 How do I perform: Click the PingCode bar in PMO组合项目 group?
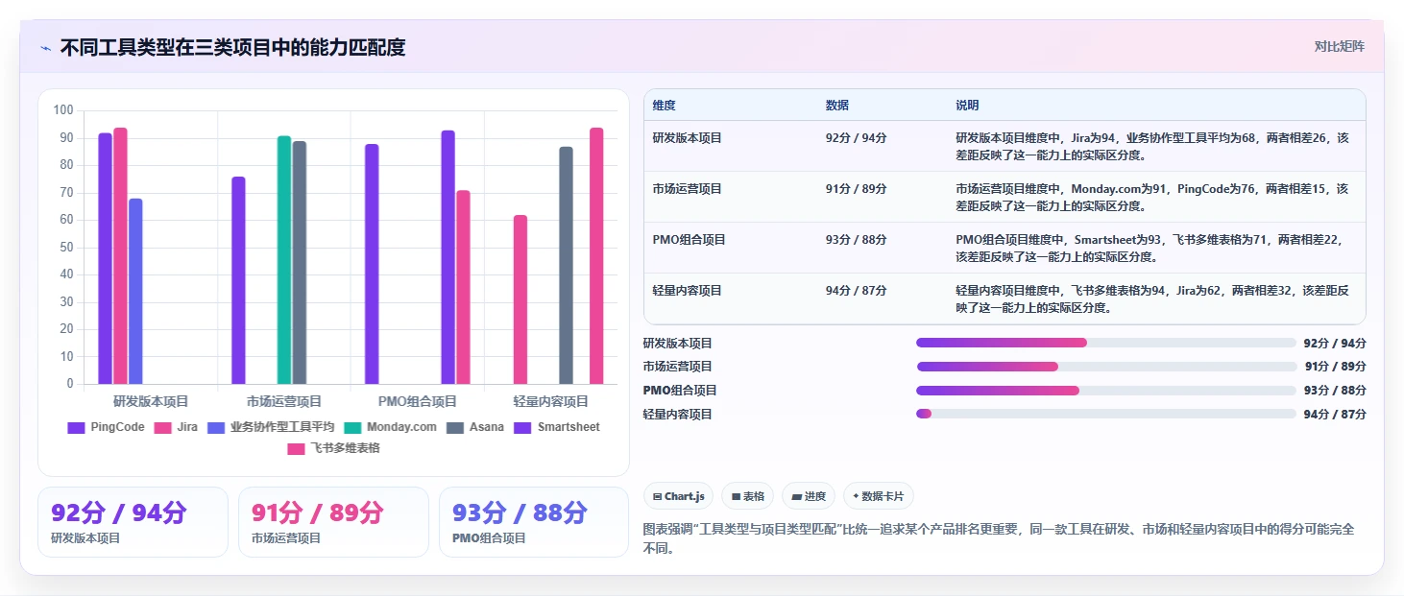[372, 265]
